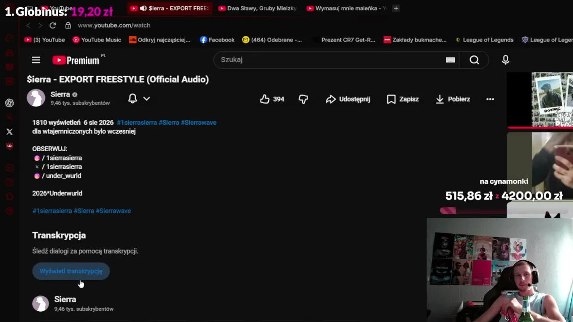Image resolution: width=573 pixels, height=322 pixels.
Task: Open #1sierrasierra hashtag beside the upload date
Action: (137, 123)
